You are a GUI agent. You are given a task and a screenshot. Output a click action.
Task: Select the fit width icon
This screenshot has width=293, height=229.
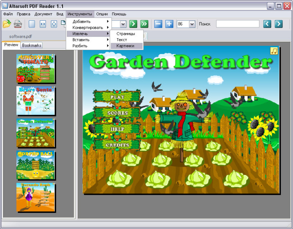point(43,24)
